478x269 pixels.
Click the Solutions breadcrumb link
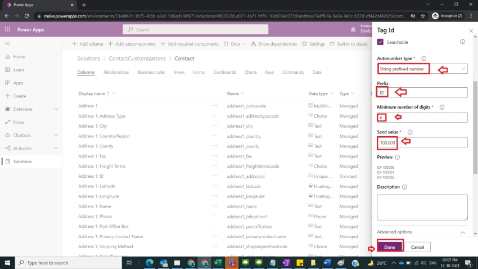point(88,59)
